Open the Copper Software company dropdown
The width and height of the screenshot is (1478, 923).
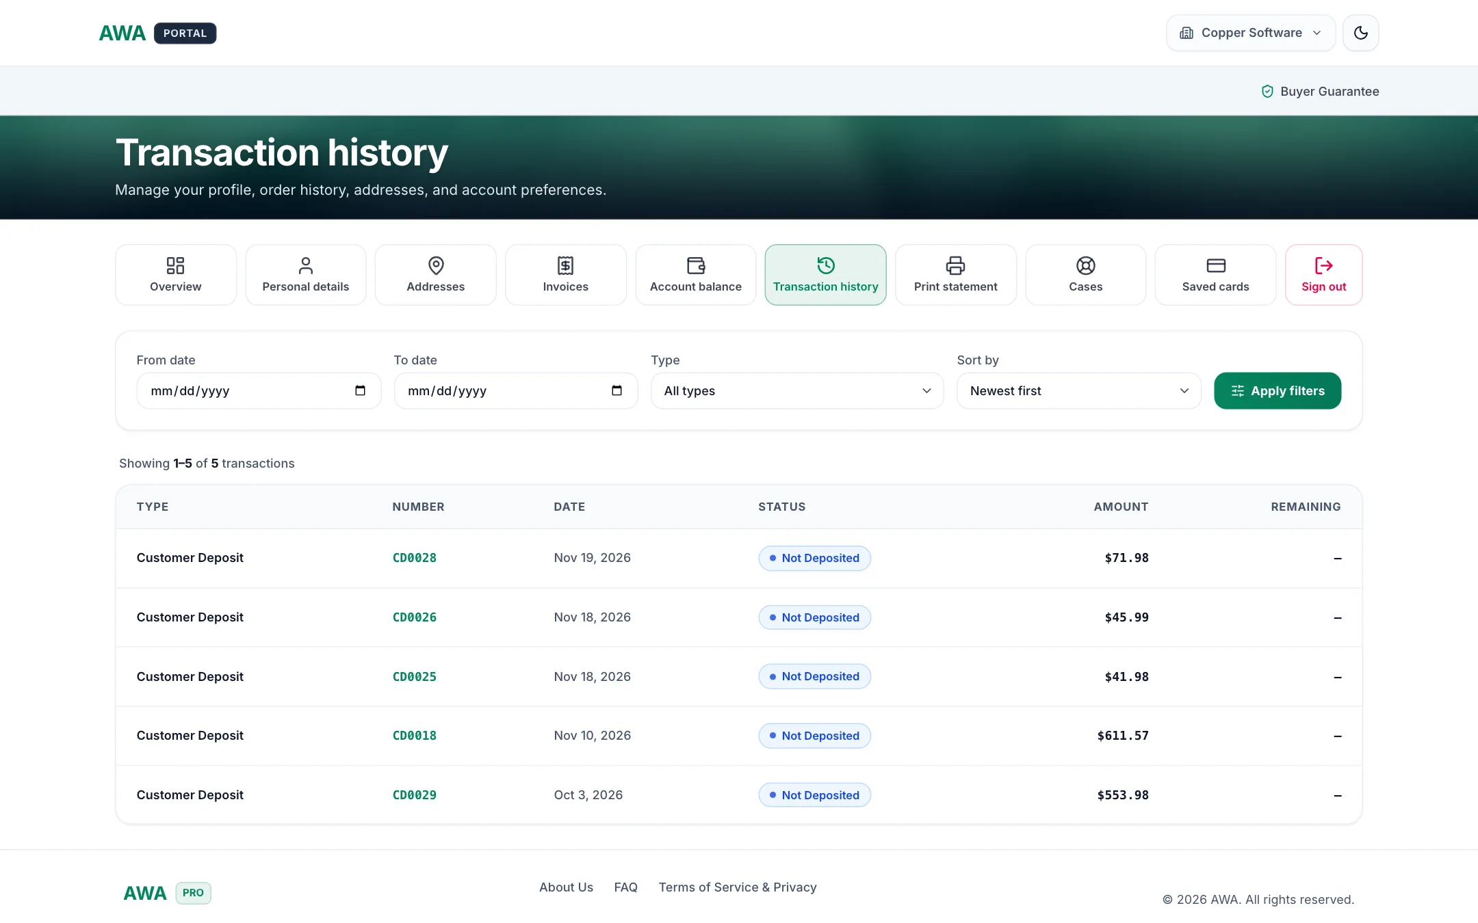coord(1251,33)
